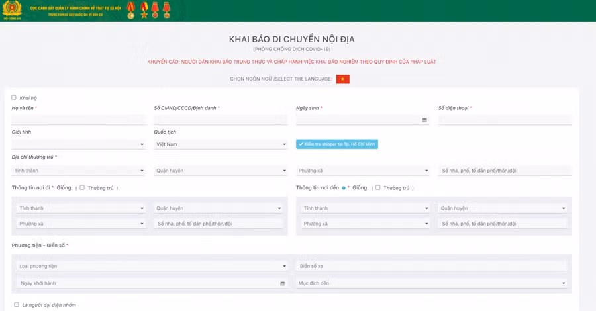Open Phường xã dropdown under Địa chỉ thường trú

pyautogui.click(x=363, y=171)
